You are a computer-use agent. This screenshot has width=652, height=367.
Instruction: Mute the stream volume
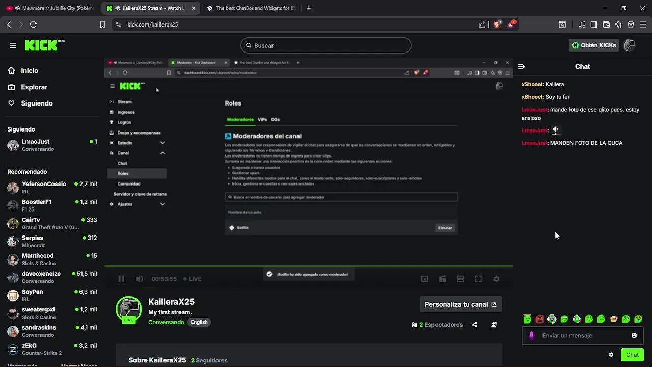(x=140, y=279)
